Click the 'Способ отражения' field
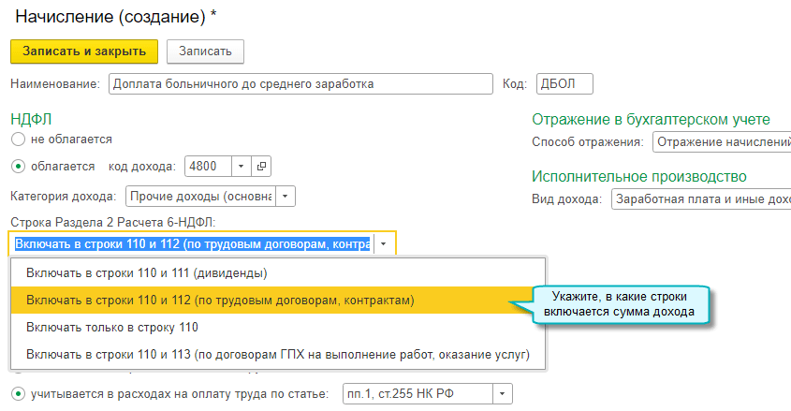Image resolution: width=791 pixels, height=411 pixels. [721, 141]
